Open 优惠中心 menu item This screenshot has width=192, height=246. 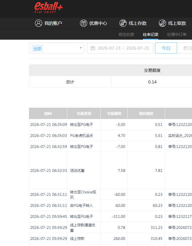(98, 23)
